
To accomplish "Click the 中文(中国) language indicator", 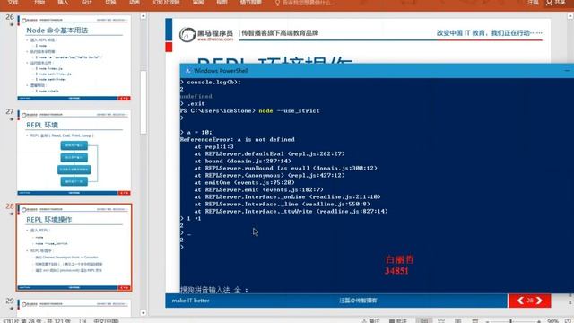I will pos(106,321).
